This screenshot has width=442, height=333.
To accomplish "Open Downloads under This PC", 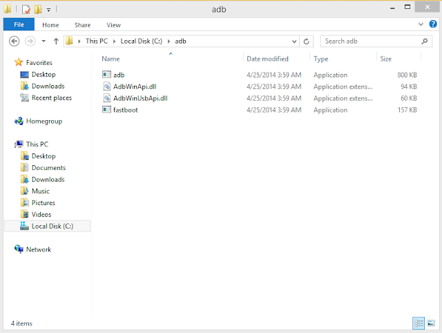I will (48, 180).
